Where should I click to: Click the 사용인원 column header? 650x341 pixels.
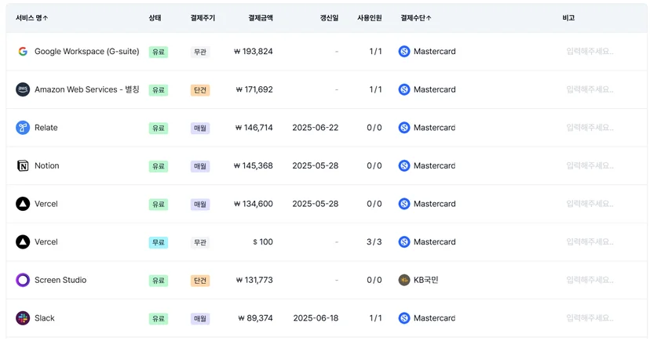(370, 18)
